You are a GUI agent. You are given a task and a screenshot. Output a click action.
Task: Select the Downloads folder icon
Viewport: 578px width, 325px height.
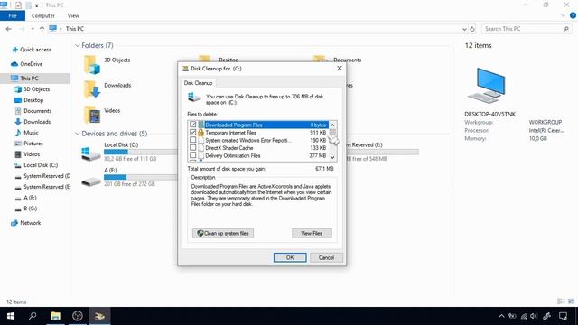(x=92, y=89)
